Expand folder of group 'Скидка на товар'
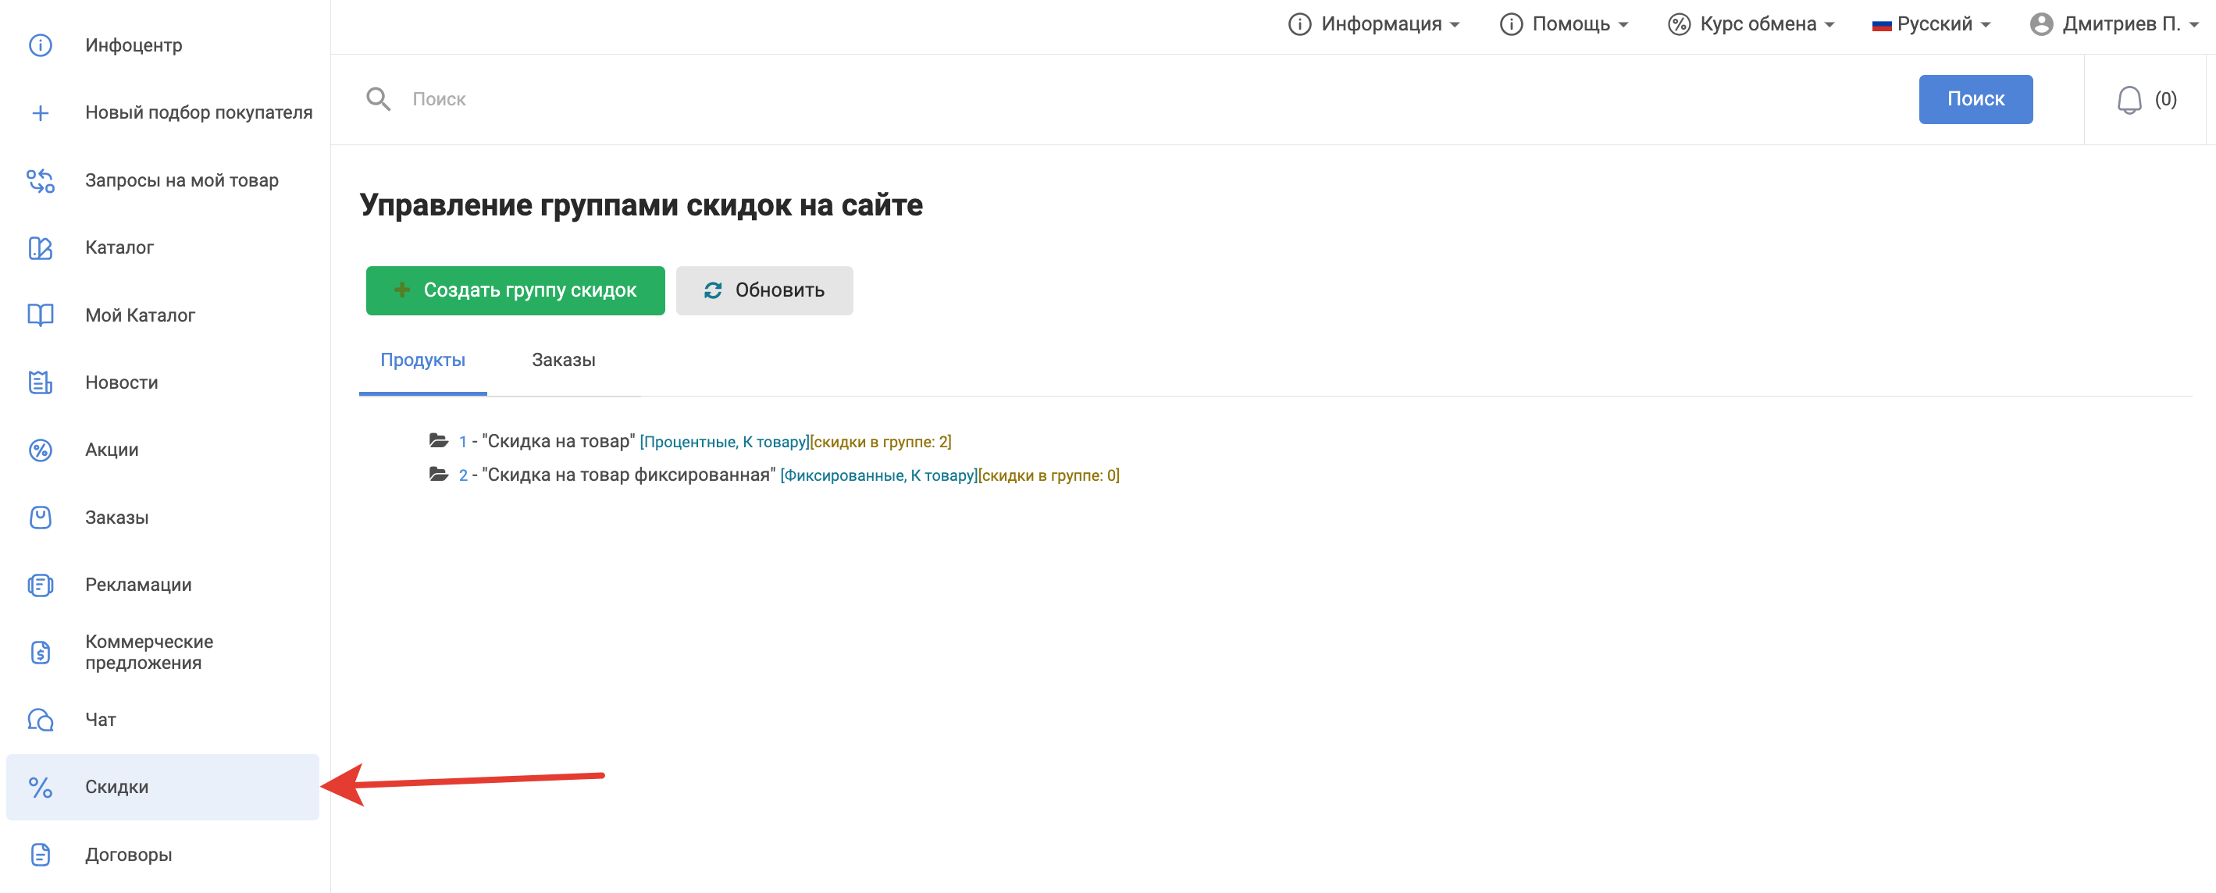Image resolution: width=2216 pixels, height=893 pixels. tap(439, 441)
